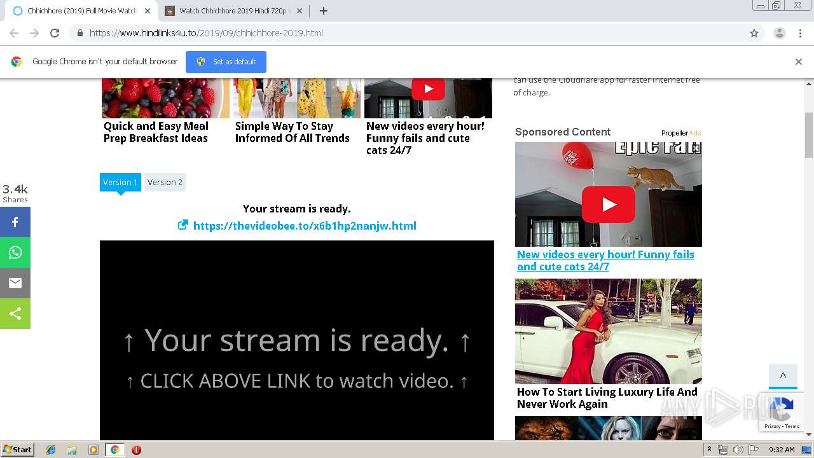Viewport: 814px width, 458px height.
Task: Share via WhatsApp icon
Action: tap(15, 253)
